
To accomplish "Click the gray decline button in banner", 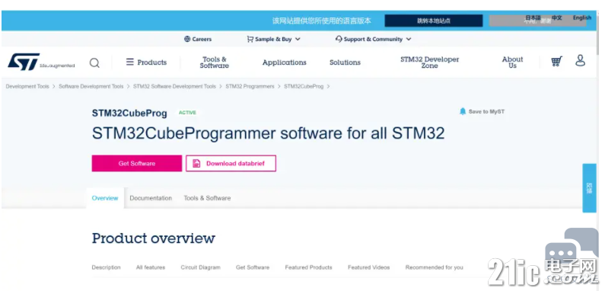I will click(x=537, y=21).
